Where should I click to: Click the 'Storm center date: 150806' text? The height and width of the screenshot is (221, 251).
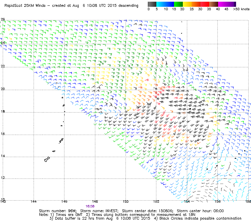click(148, 211)
